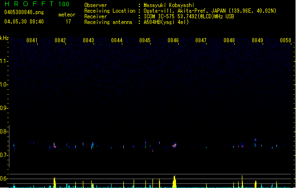Click the date stamp 04.05.30 08:40
Screen dimensions: 296x188
click(24, 22)
